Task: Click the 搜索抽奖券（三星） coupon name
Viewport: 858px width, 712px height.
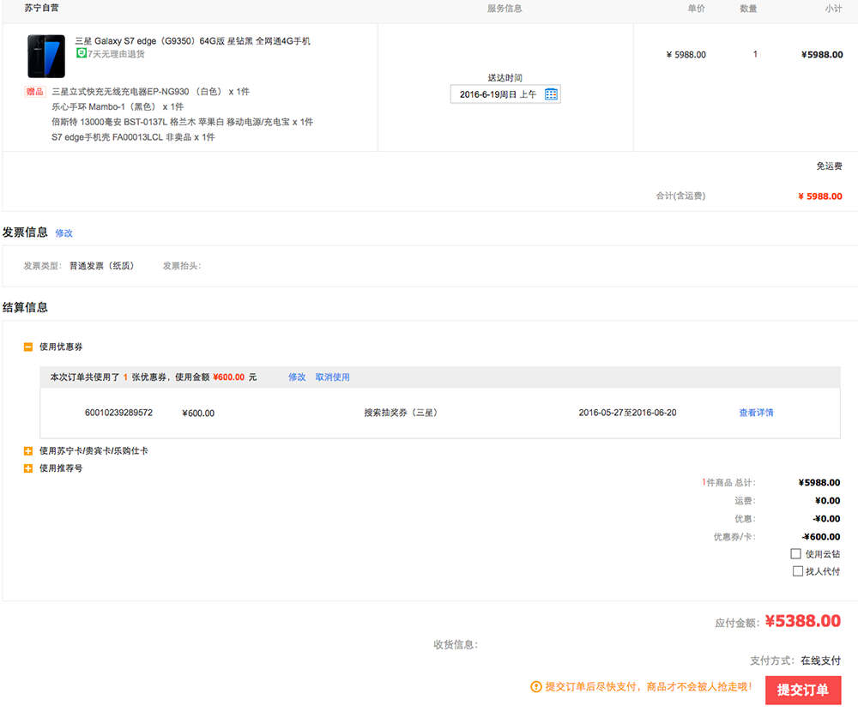Action: tap(401, 413)
